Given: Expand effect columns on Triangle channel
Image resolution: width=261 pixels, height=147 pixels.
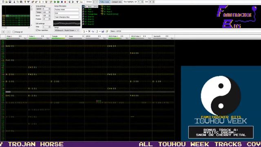Looking at the screenshot, I should pyautogui.click(x=66, y=36).
